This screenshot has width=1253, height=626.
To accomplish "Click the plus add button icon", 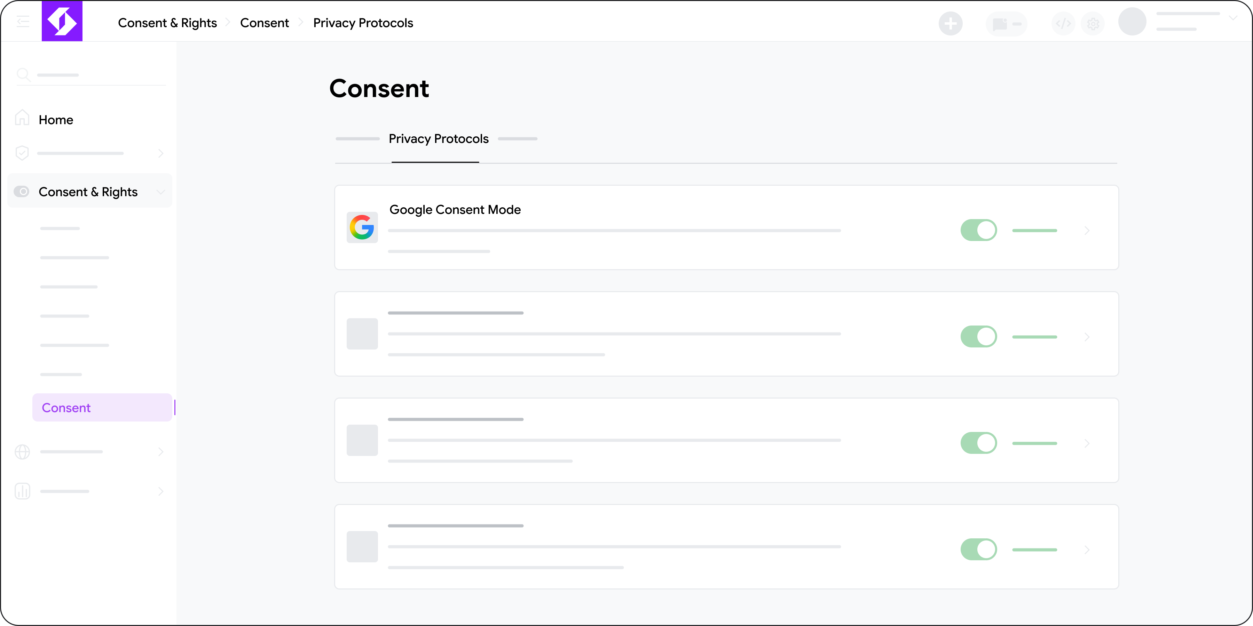I will click(951, 23).
